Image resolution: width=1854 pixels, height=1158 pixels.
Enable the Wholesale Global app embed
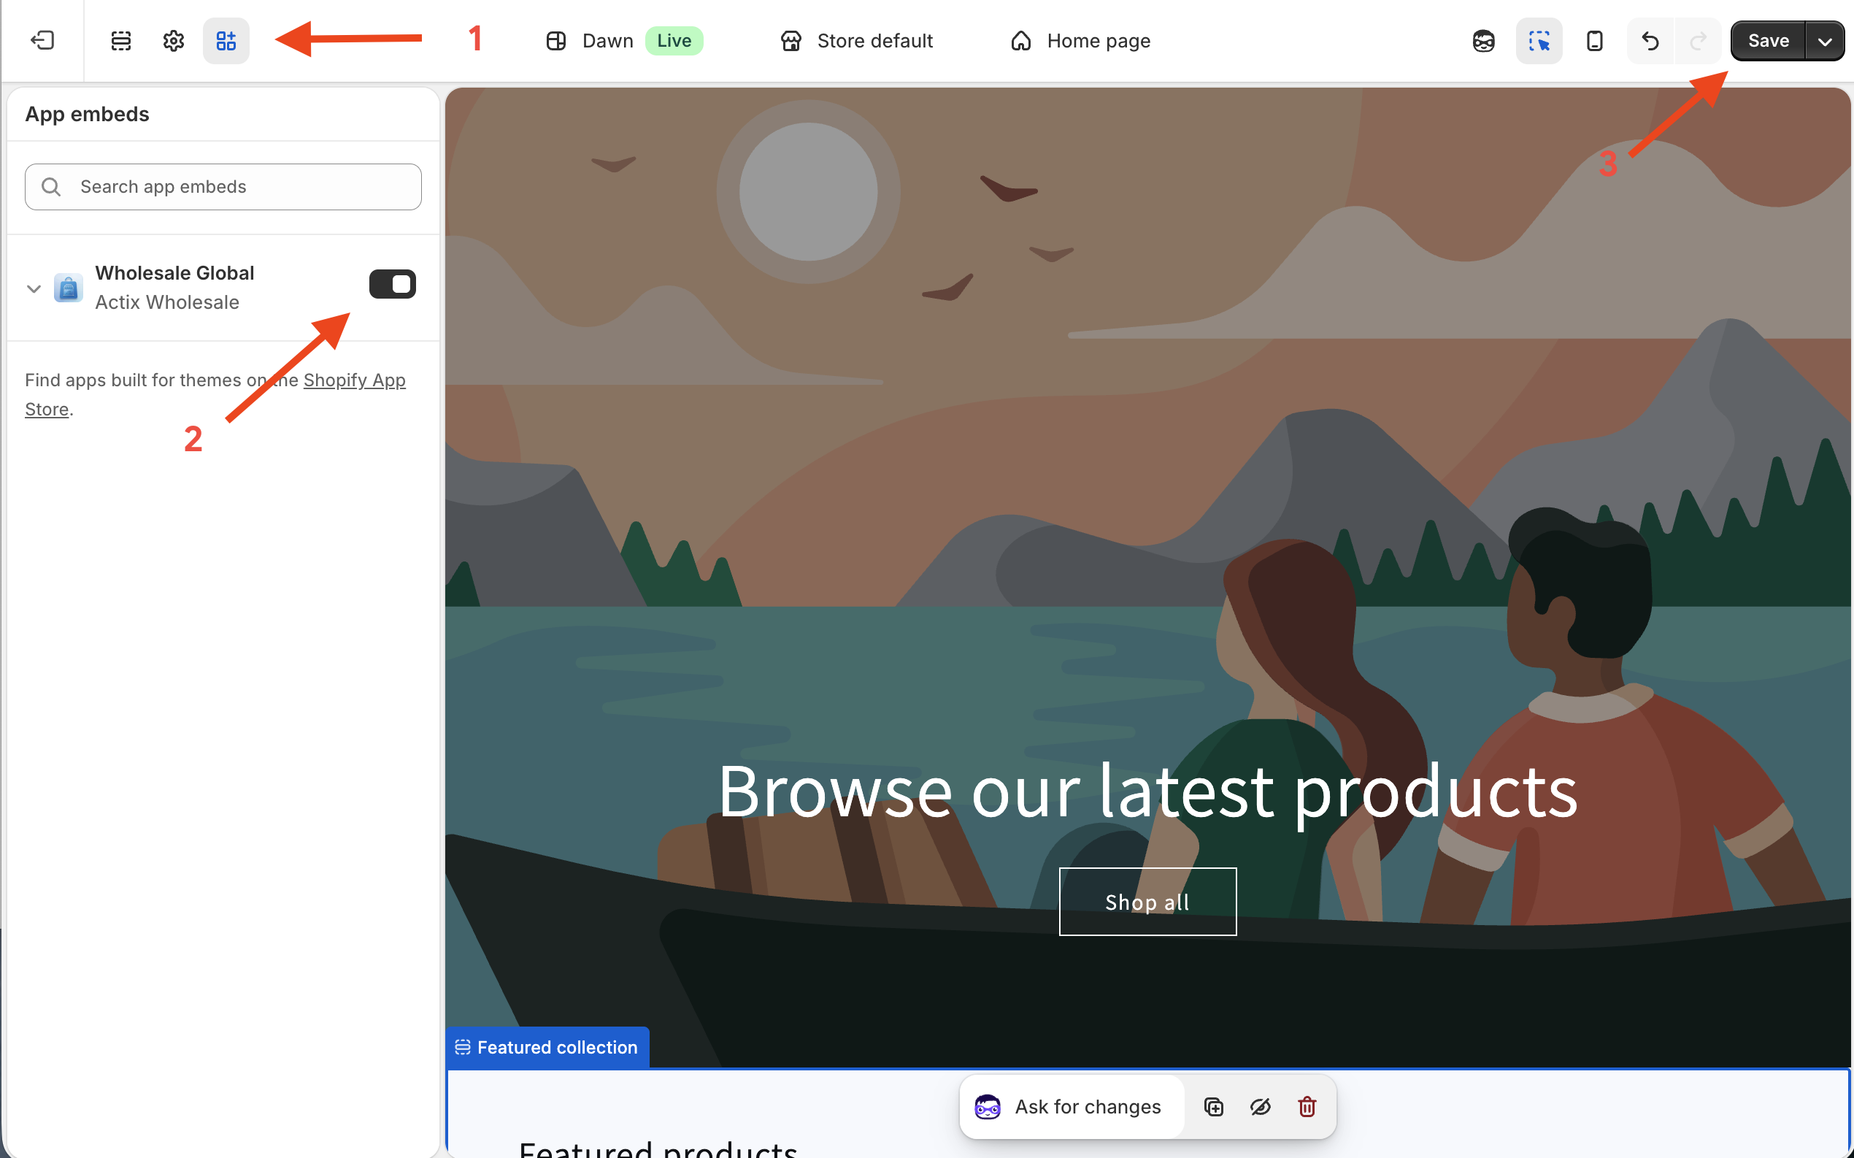click(x=392, y=283)
